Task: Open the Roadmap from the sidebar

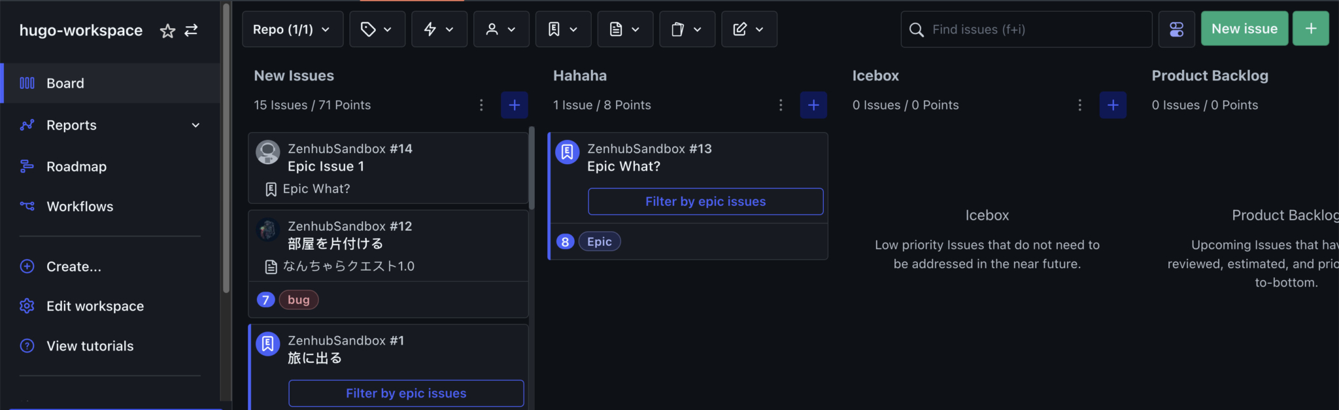Action: (76, 166)
